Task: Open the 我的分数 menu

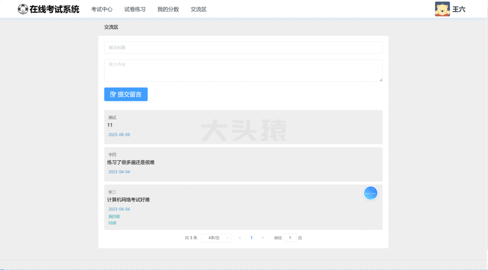Action: (x=168, y=10)
